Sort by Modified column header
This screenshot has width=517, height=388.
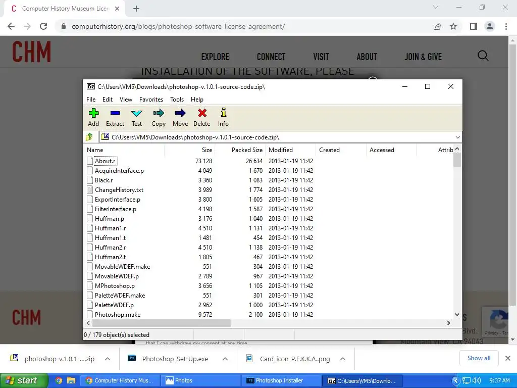tap(290, 150)
